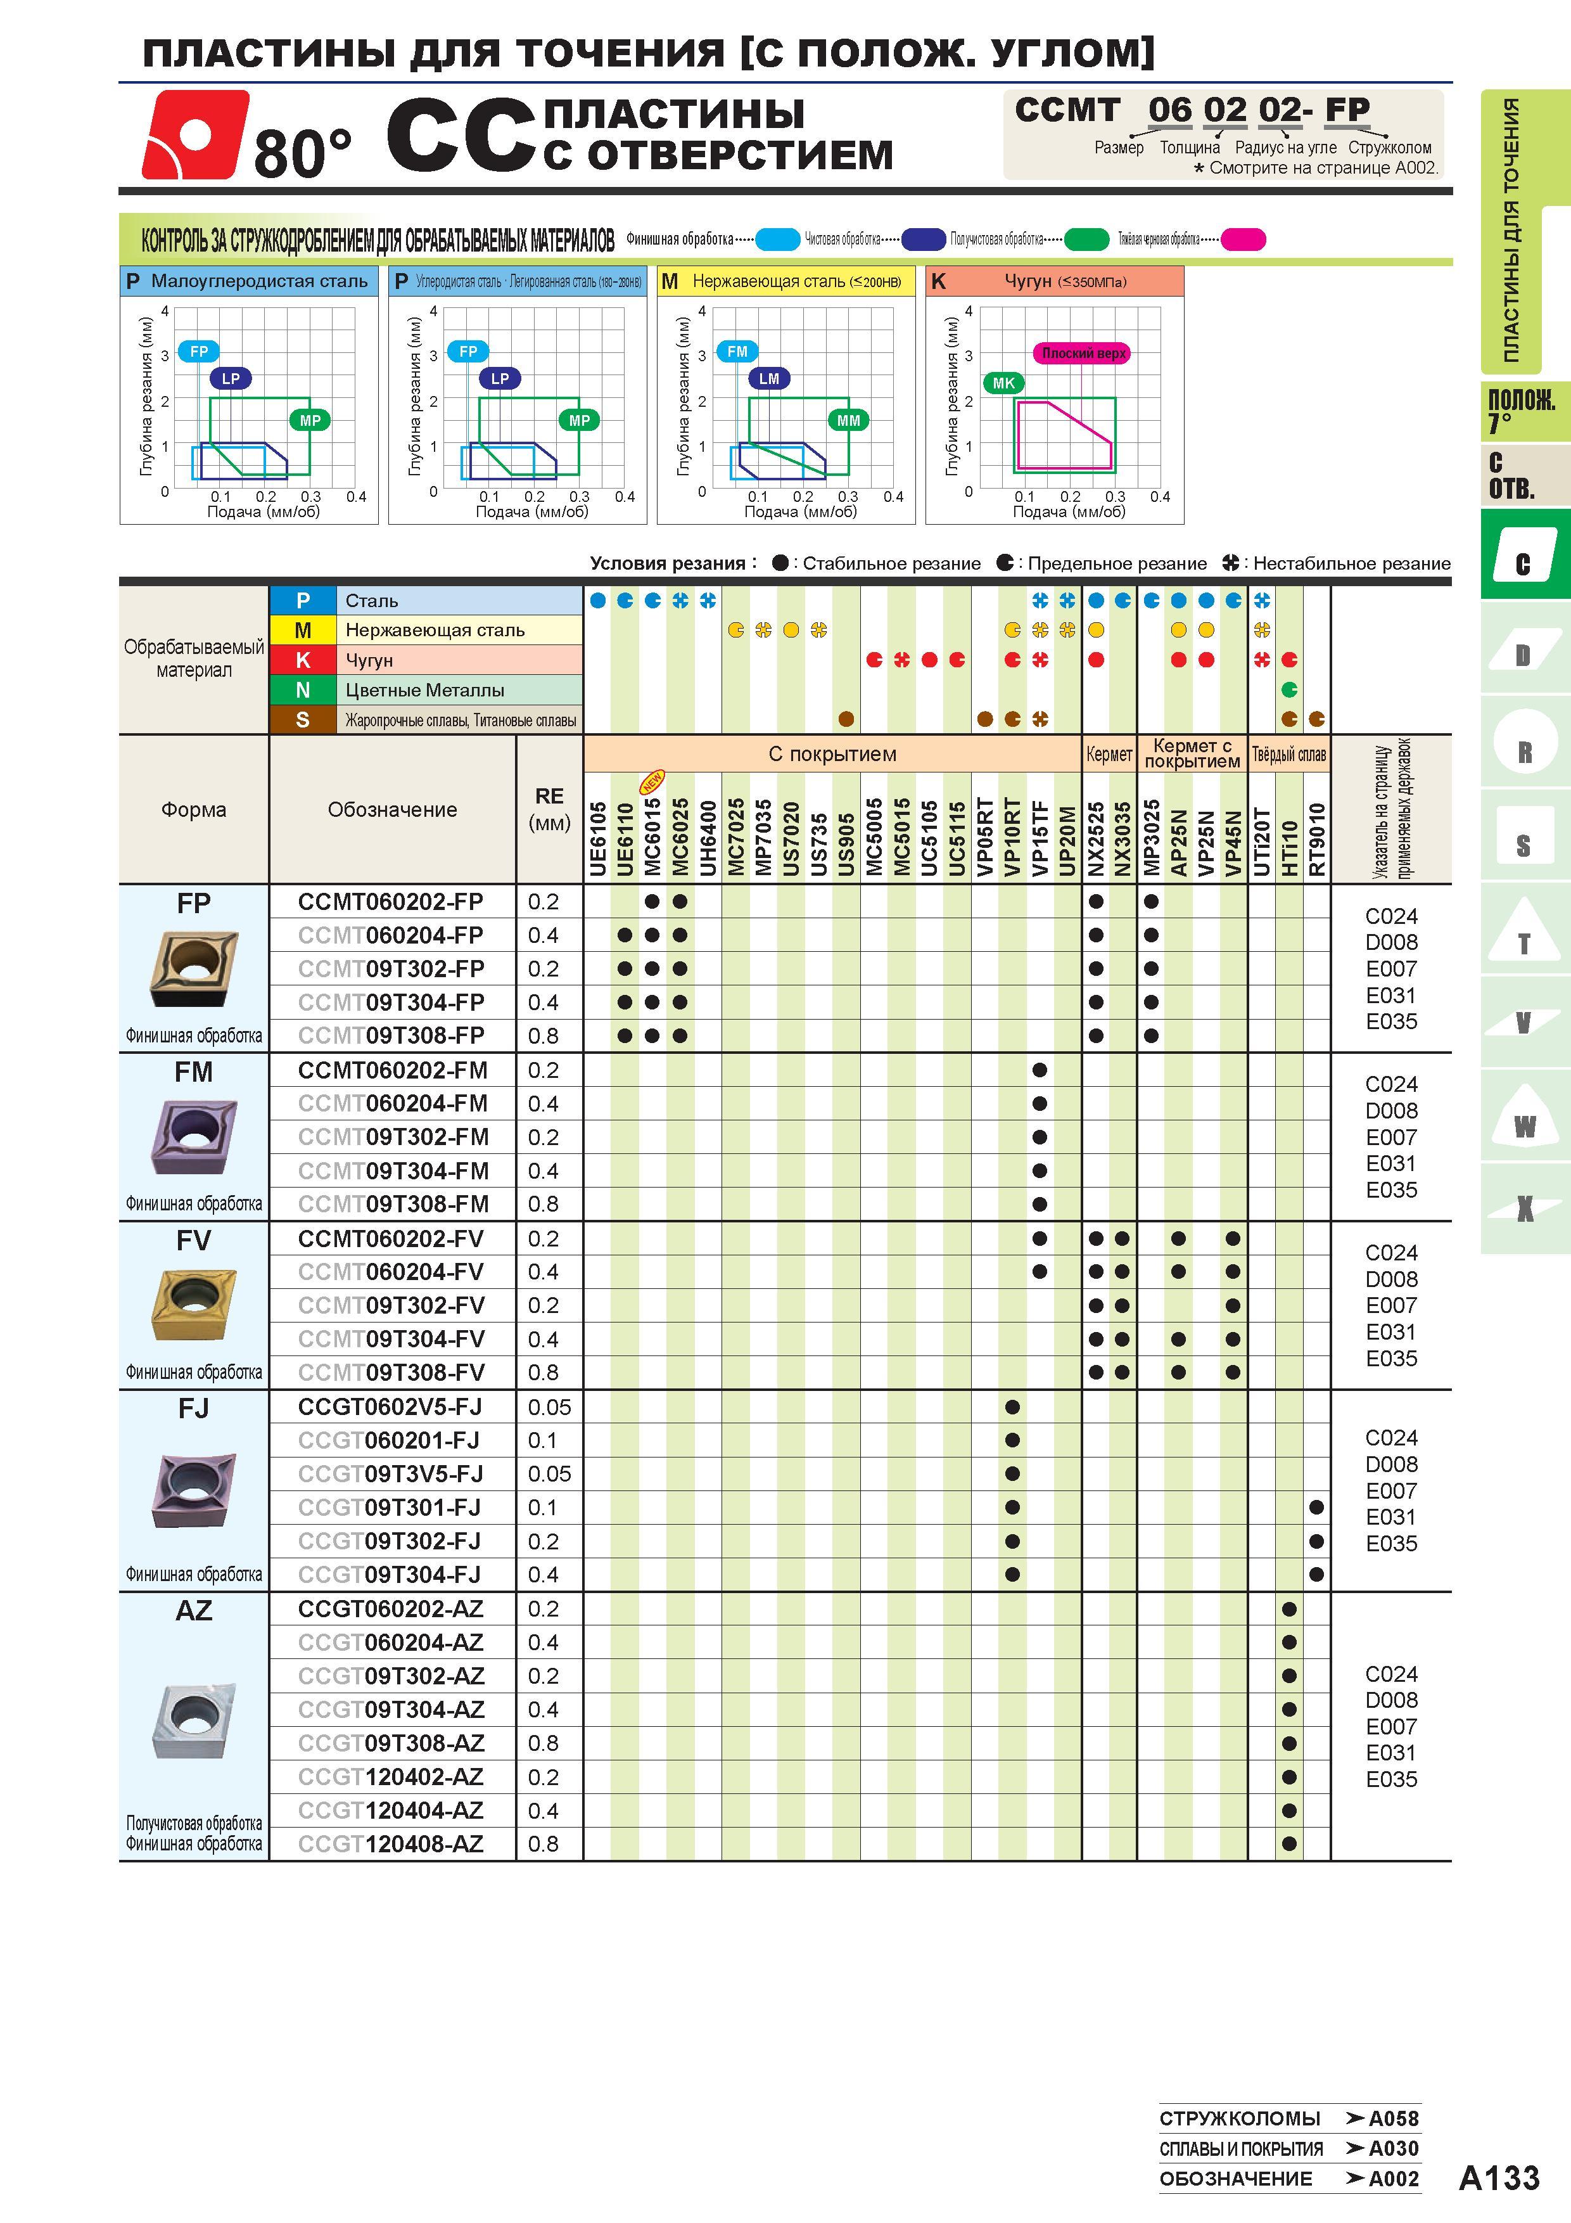
Task: Click the P Сталь material row
Action: click(426, 600)
